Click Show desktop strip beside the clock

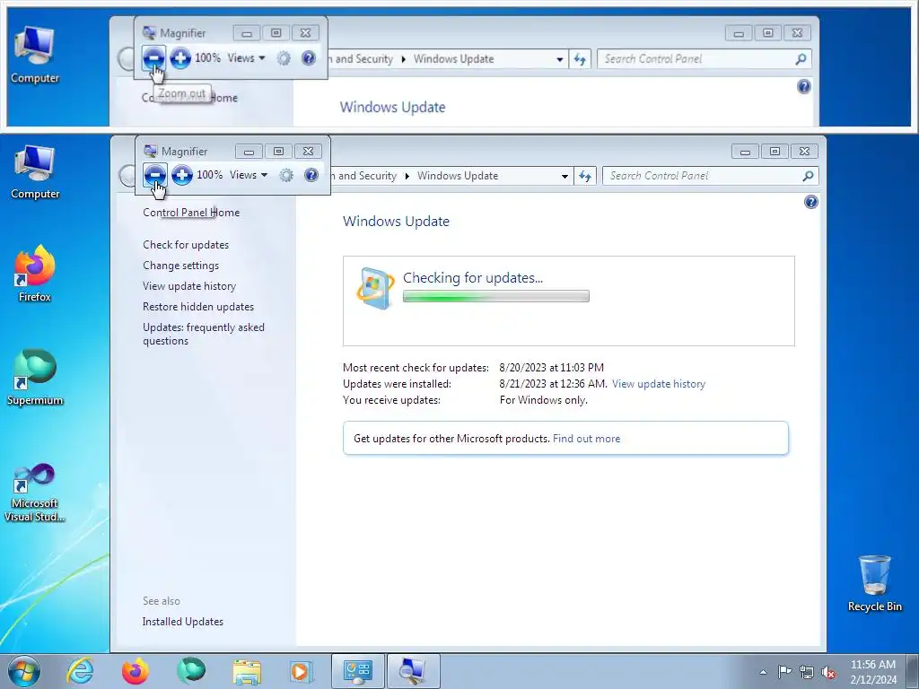click(x=913, y=671)
